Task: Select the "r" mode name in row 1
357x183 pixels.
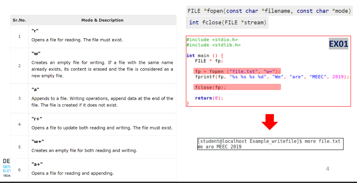Action: 35,31
